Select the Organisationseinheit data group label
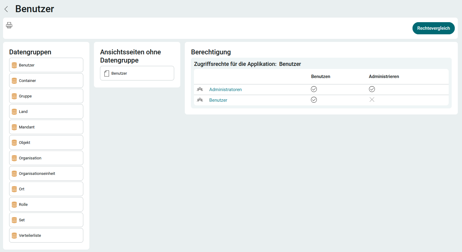Image resolution: width=462 pixels, height=252 pixels. (x=37, y=174)
